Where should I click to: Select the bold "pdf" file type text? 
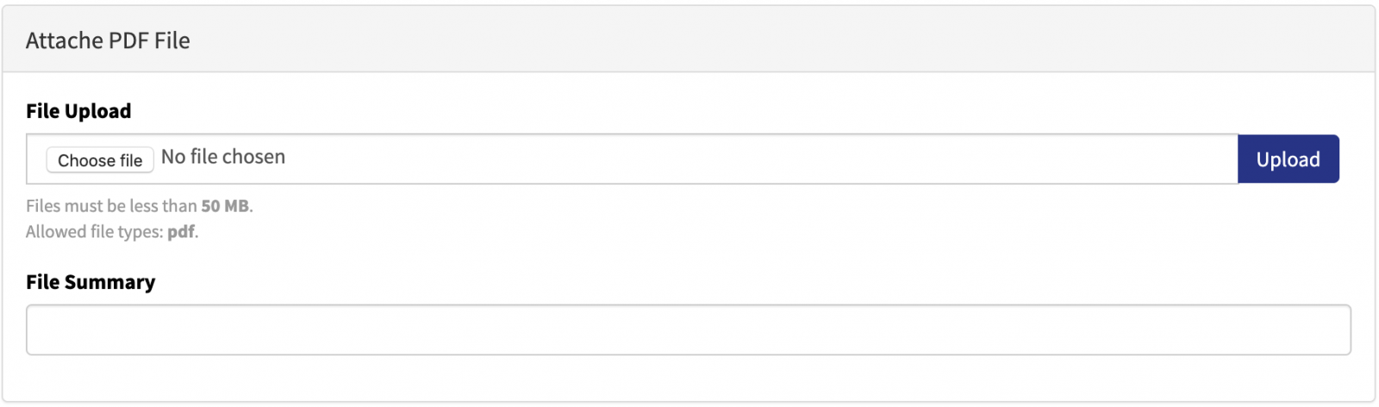[181, 232]
